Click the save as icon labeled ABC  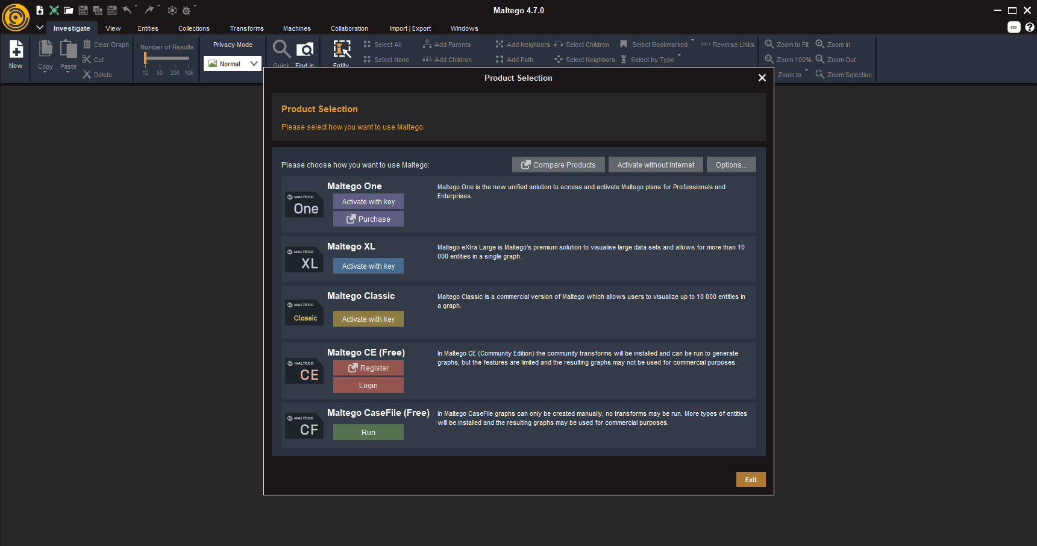(112, 10)
